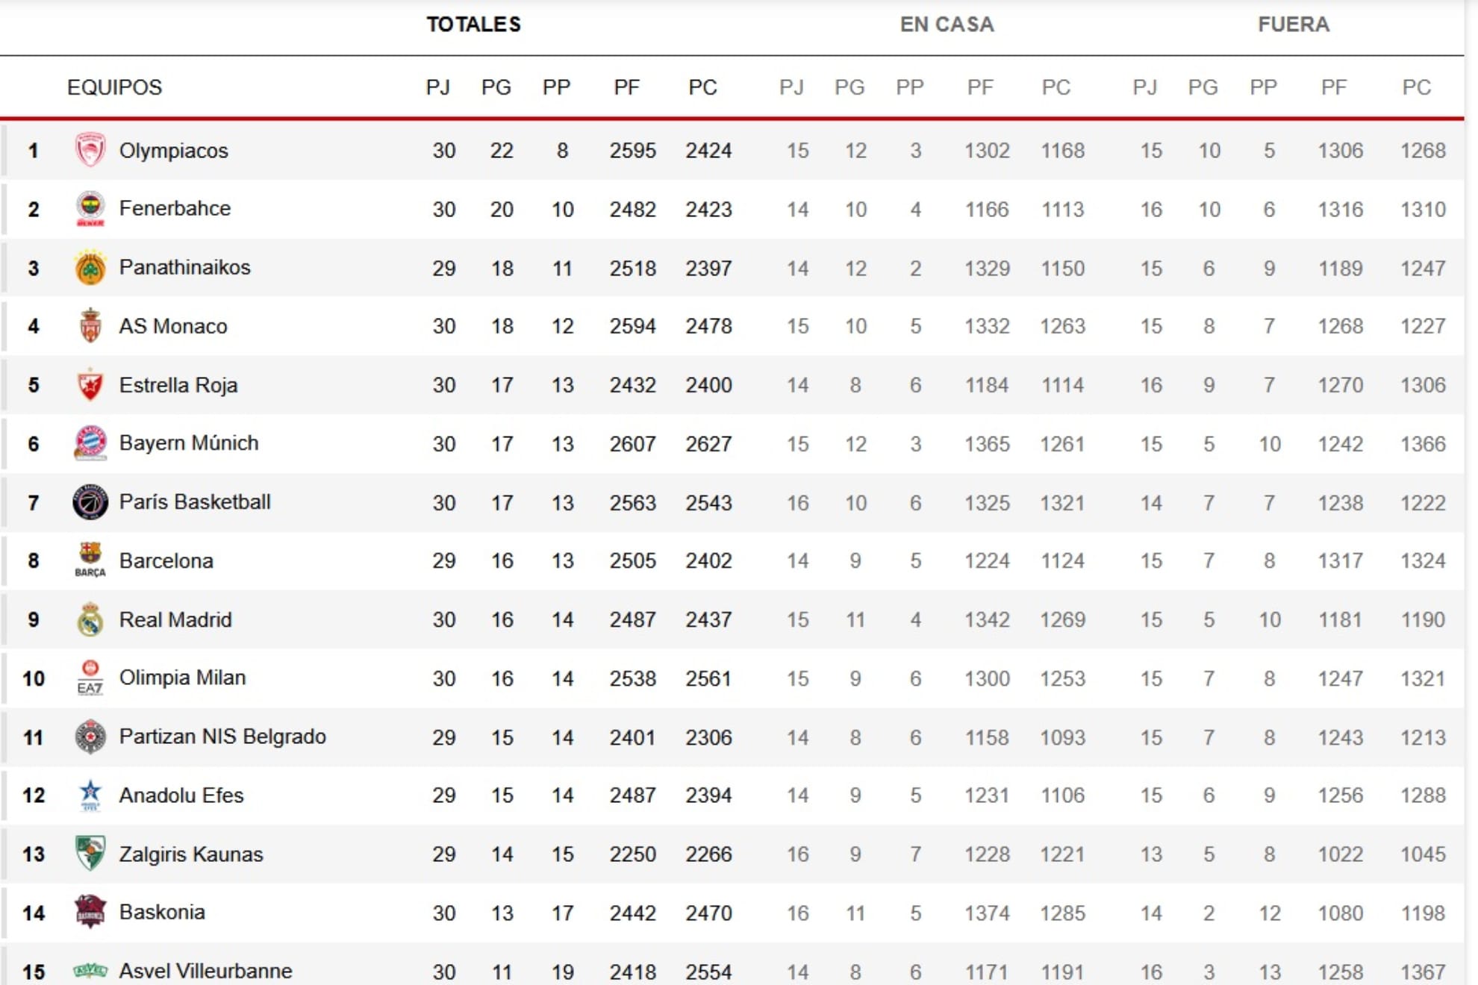Click the Panathinaikos green clover logo
Image resolution: width=1478 pixels, height=985 pixels.
coord(90,268)
